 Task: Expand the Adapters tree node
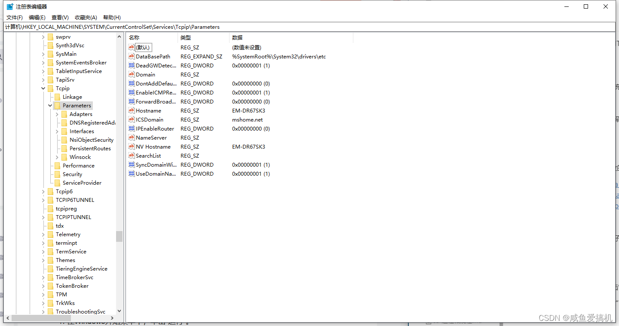[x=57, y=114]
